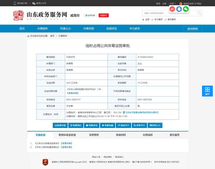Click the map pin for handling location
This screenshot has width=215, height=169.
point(124,112)
